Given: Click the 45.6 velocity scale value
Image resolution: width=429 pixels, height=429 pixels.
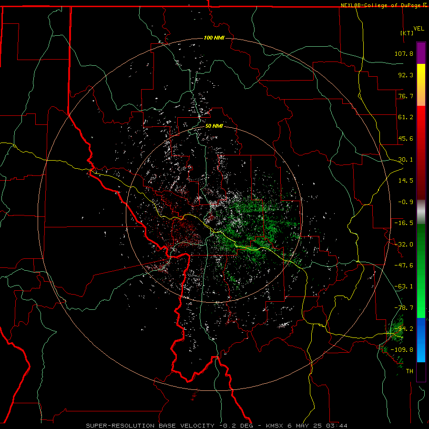Looking at the screenshot, I should (x=406, y=138).
